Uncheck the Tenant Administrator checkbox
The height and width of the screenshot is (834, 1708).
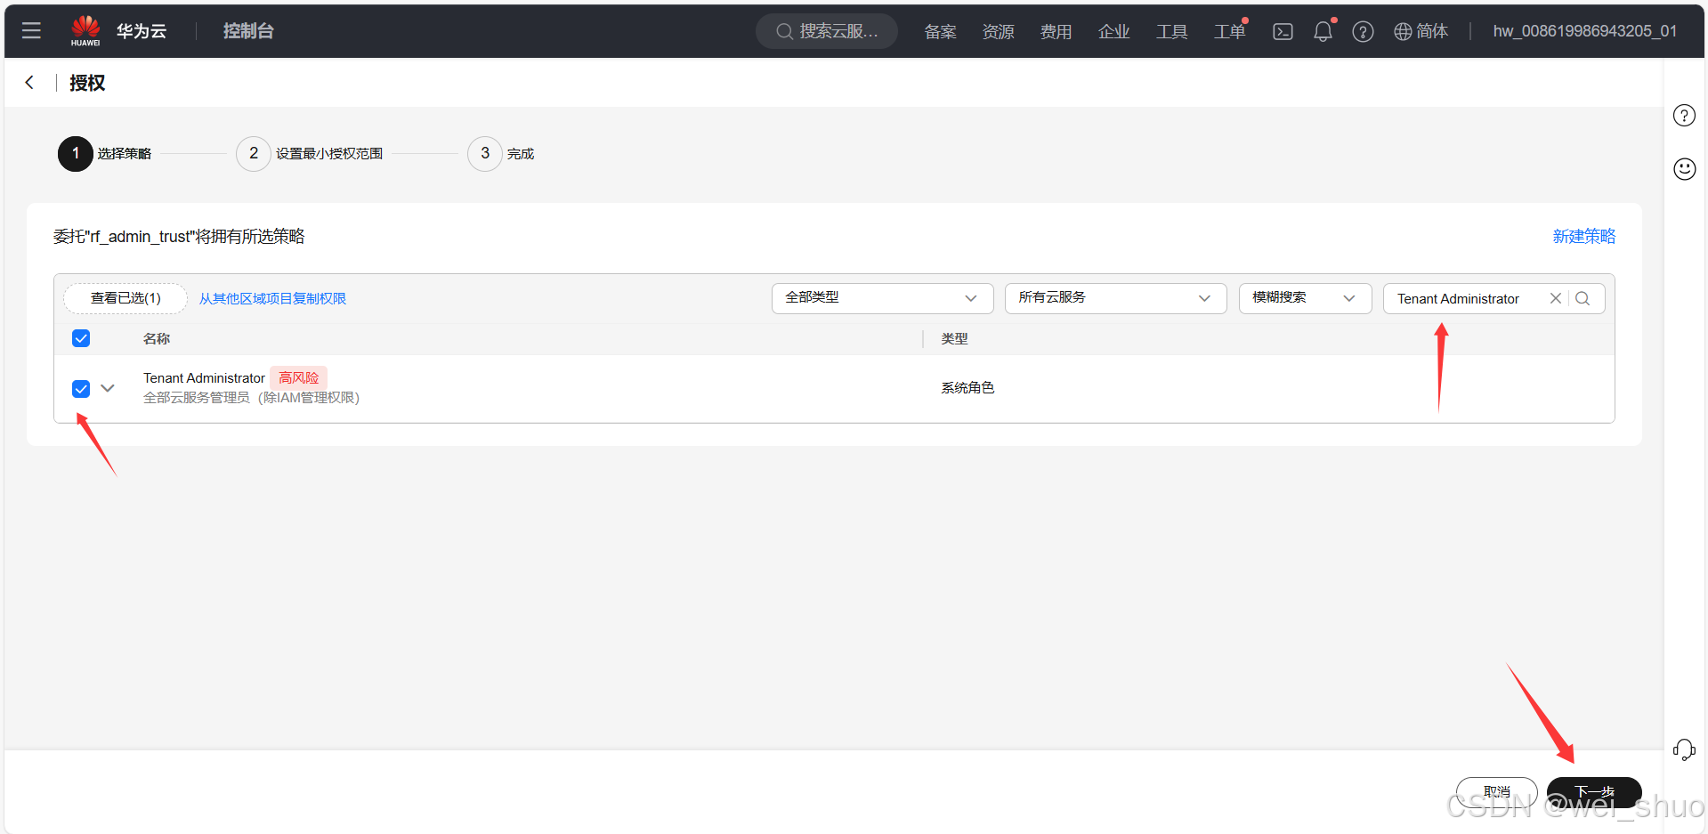[x=81, y=388]
